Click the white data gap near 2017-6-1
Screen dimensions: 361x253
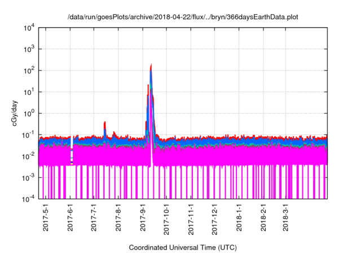72,156
